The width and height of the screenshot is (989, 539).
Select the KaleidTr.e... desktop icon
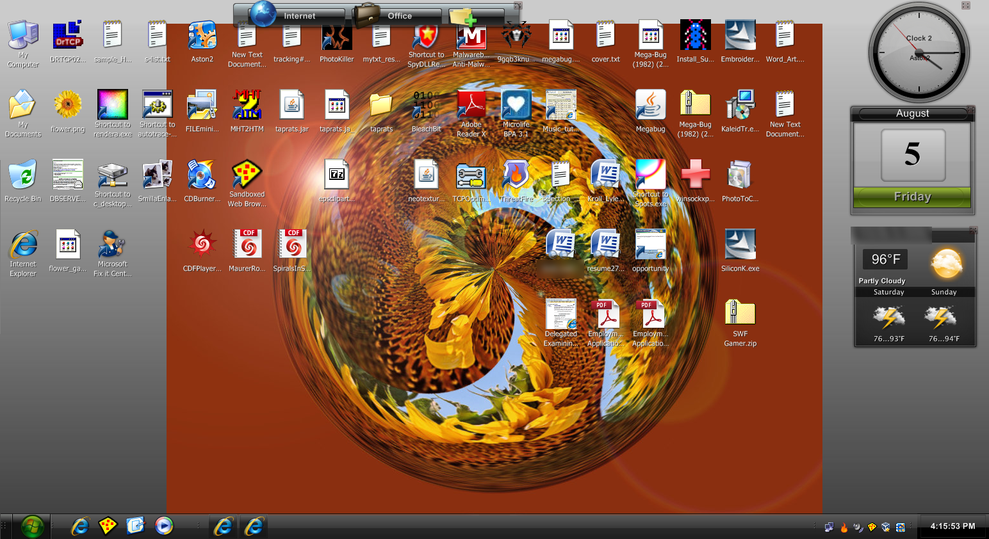click(740, 111)
